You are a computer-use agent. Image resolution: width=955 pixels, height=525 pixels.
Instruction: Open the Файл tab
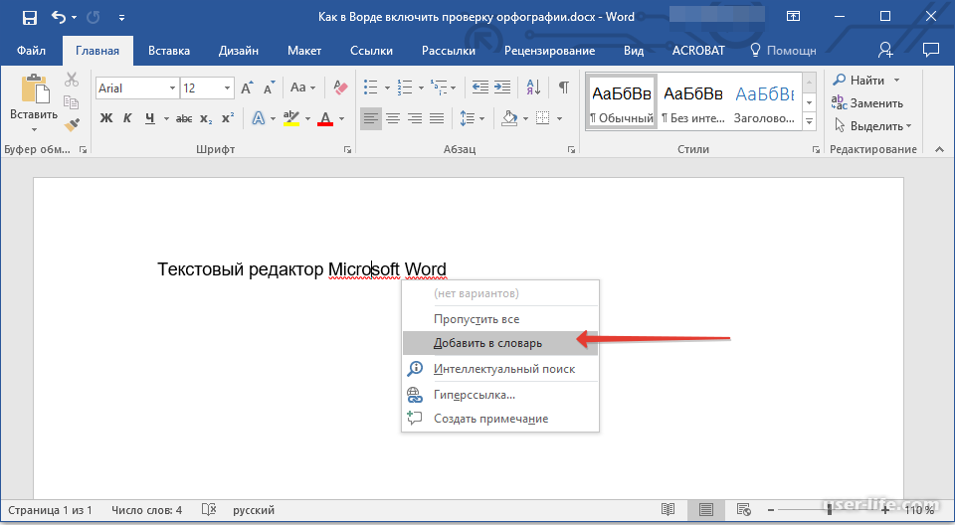click(x=31, y=51)
